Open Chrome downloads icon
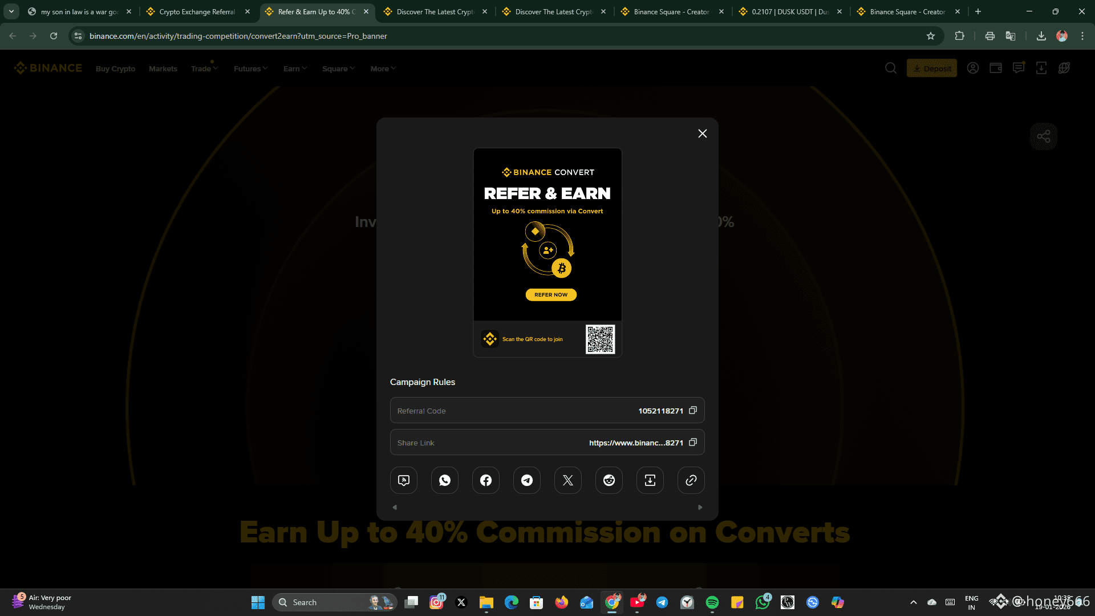The height and width of the screenshot is (616, 1095). tap(1041, 36)
